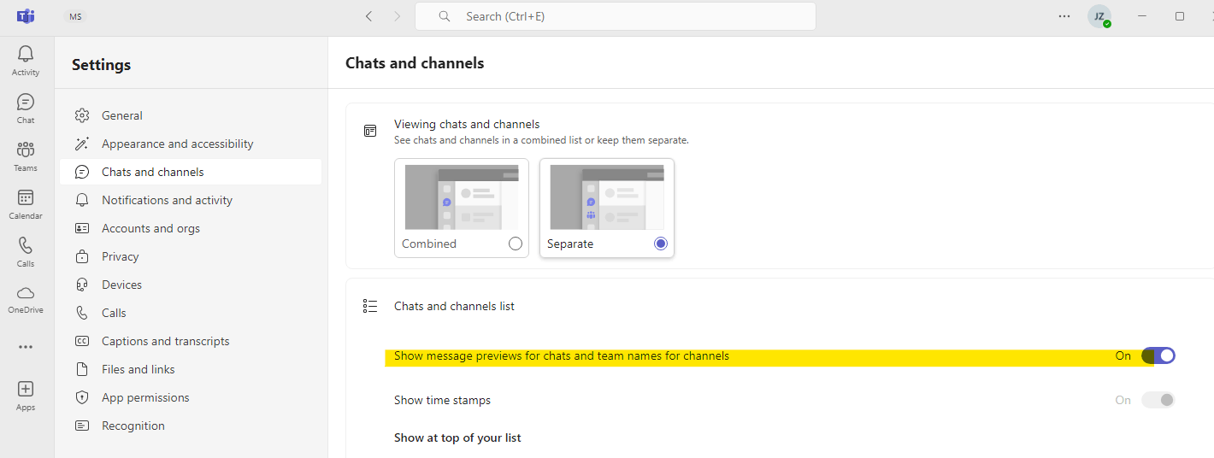Open the Apps plus icon
This screenshot has height=458, width=1214.
(26, 389)
